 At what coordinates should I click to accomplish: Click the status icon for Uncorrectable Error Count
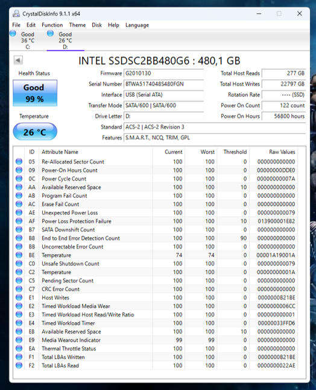coord(19,247)
